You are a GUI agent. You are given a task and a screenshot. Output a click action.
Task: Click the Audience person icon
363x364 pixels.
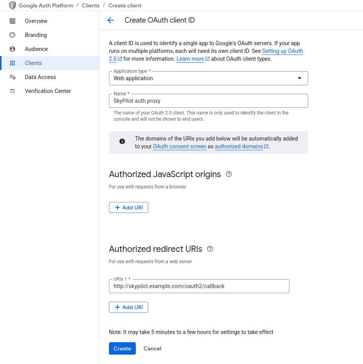[x=12, y=49]
